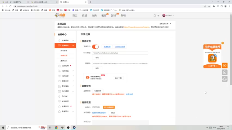This screenshot has height=130, width=232.
Task: Open the douyu.com/creator link in announcement
Action: click(x=136, y=27)
